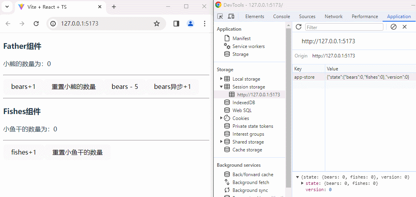Delete selected entry with the X icon

[x=405, y=27]
